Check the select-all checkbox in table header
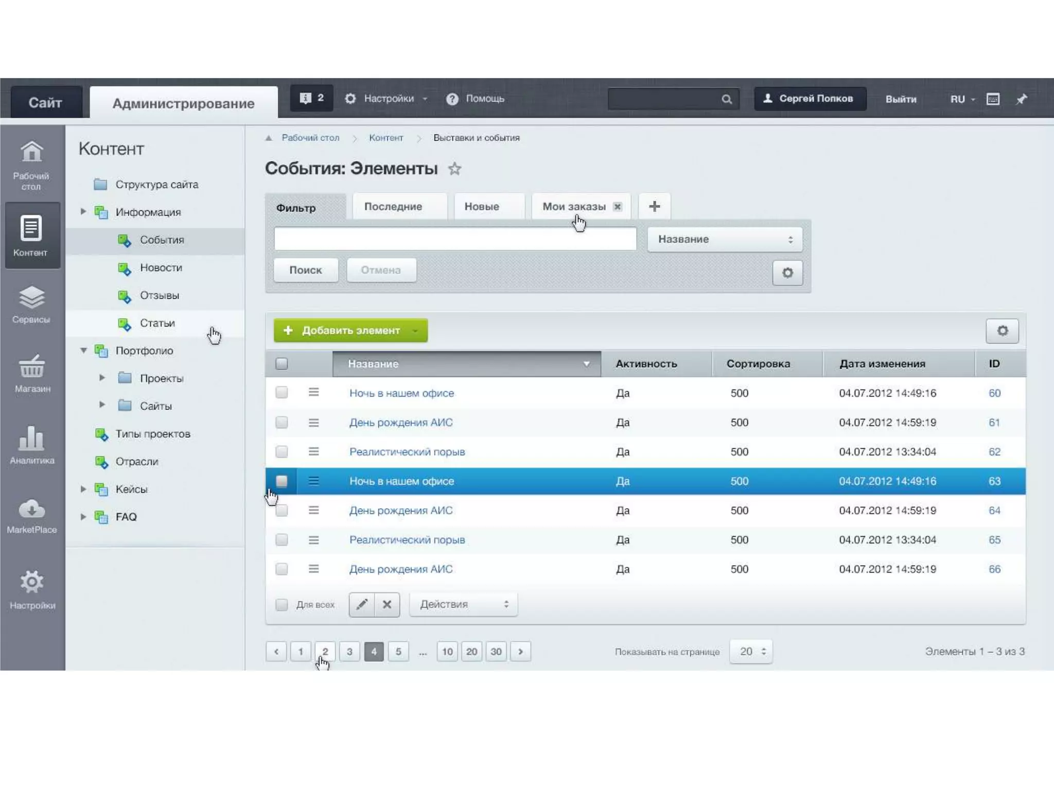Screen dimensions: 1054x790 [x=282, y=364]
